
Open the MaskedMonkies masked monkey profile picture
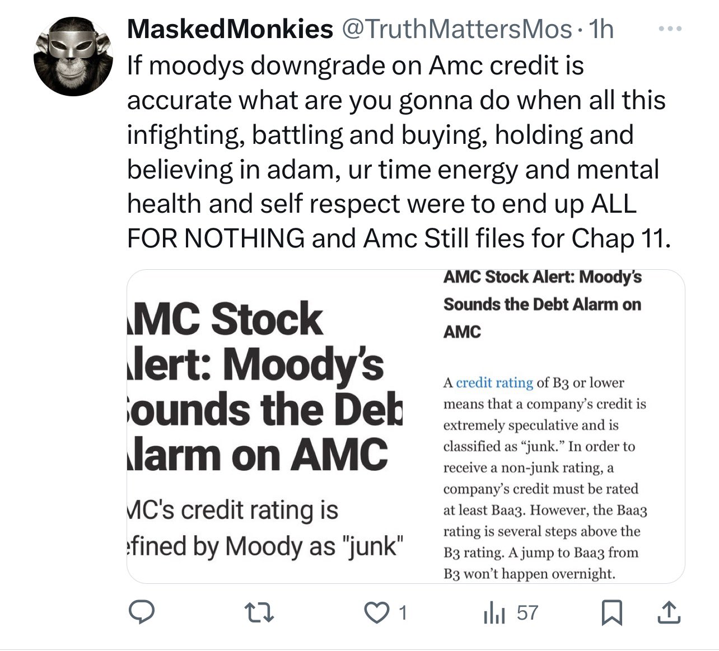[72, 56]
